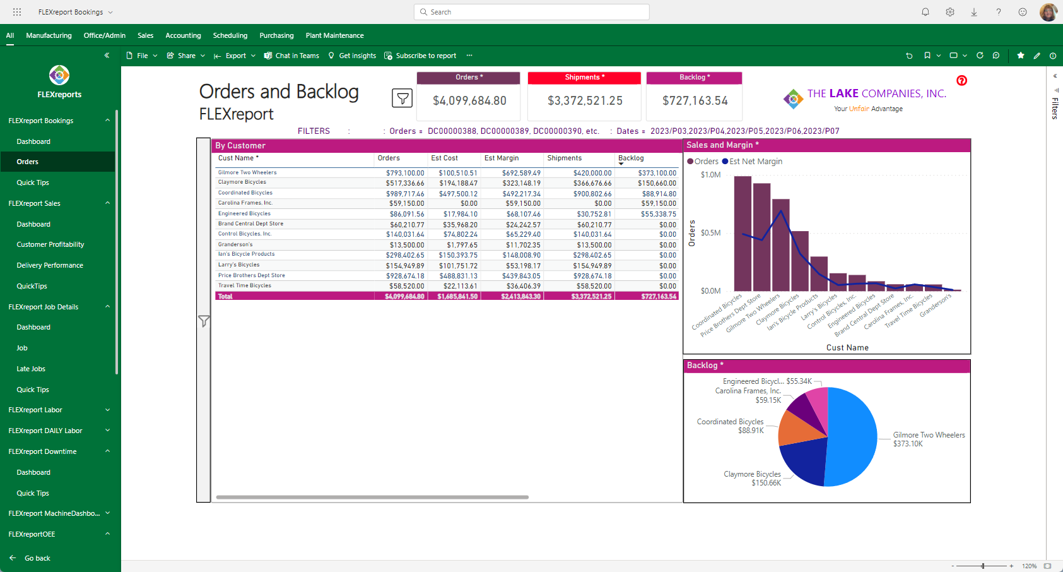
Task: Select the All tab
Action: 10,35
